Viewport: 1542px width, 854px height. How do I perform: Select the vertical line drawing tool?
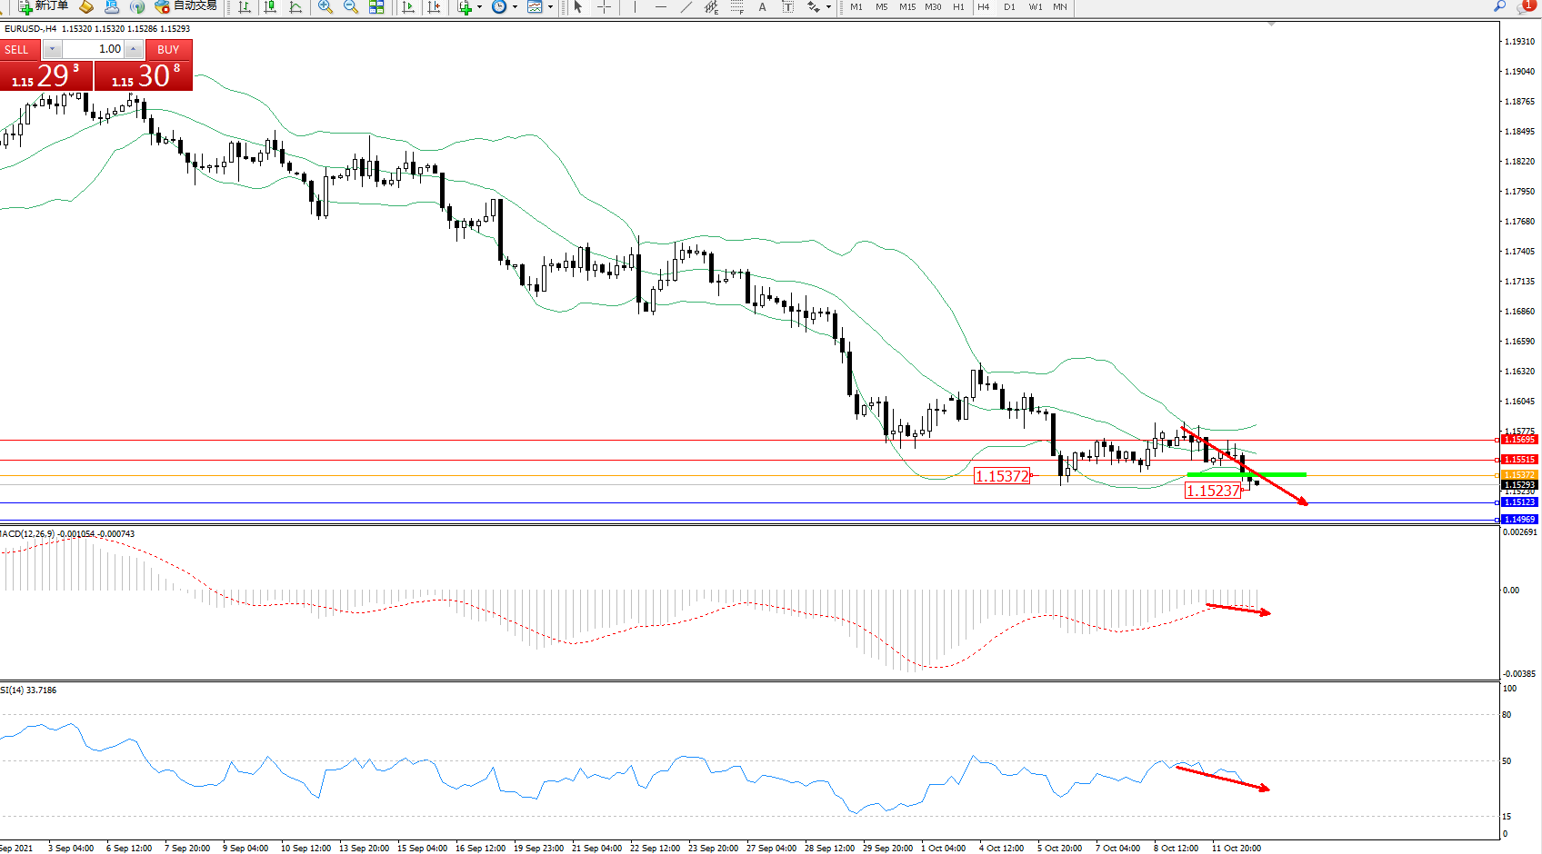(635, 7)
